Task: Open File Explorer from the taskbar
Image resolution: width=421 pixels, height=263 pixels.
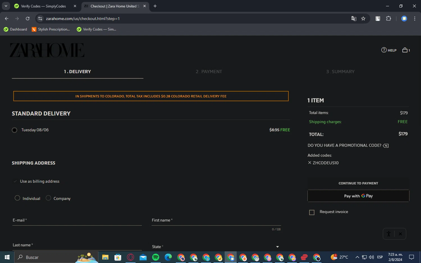Action: 105,257
